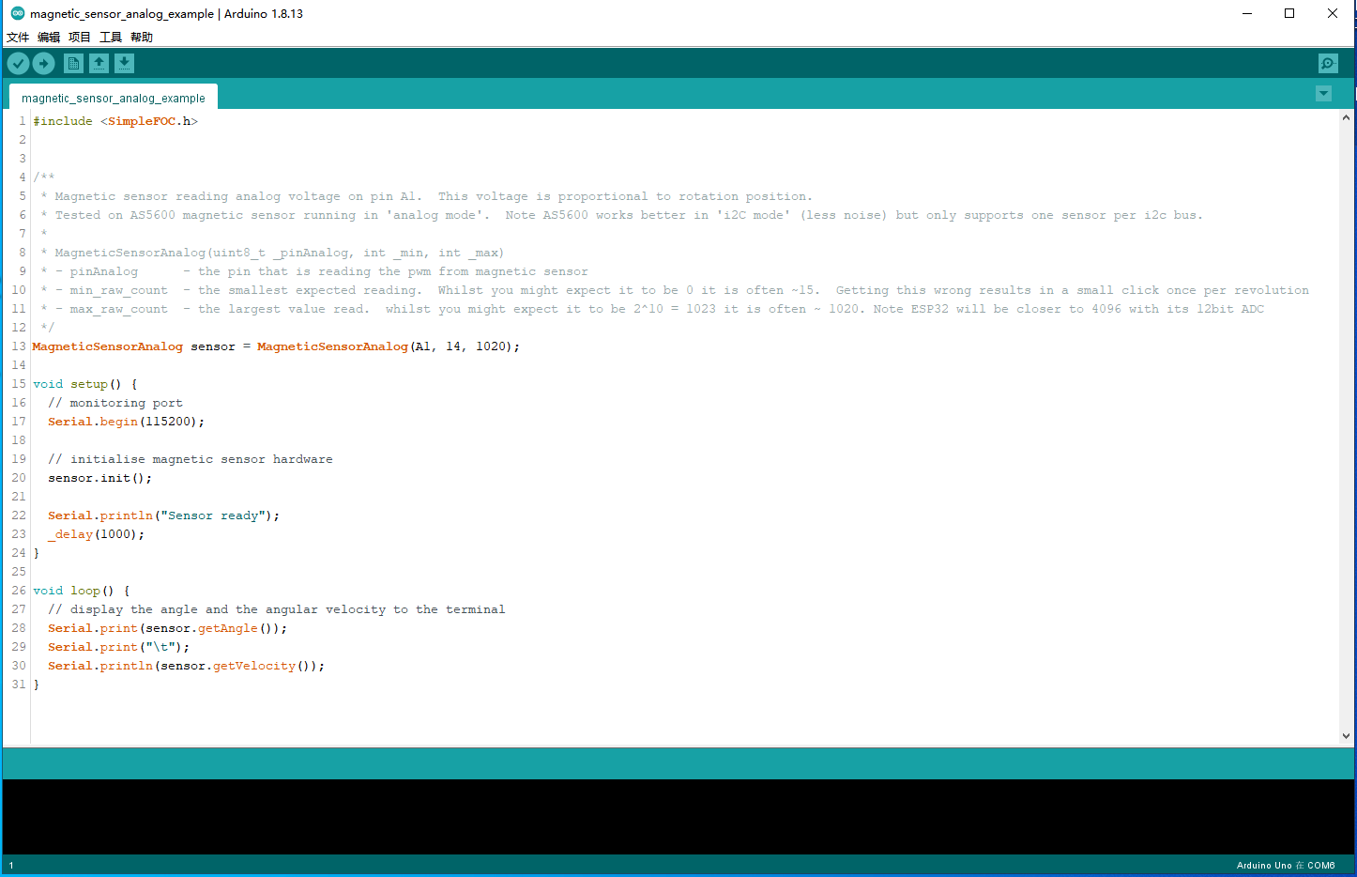Open the 文件 menu
Screen dimensions: 1357x877
pos(18,38)
